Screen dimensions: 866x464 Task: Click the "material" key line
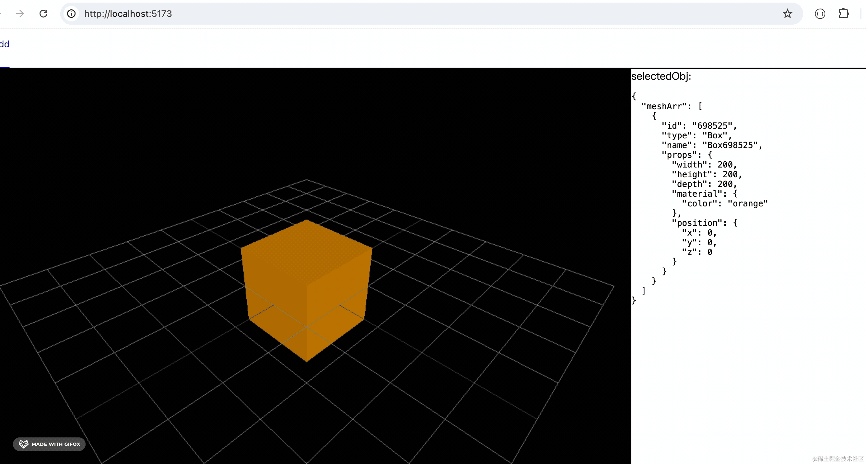click(704, 194)
